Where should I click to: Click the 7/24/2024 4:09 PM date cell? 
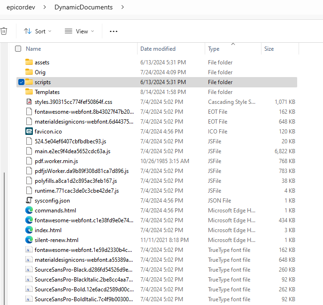tap(163, 72)
